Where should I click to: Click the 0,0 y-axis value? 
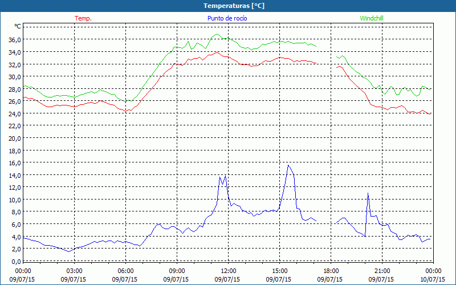click(16, 262)
